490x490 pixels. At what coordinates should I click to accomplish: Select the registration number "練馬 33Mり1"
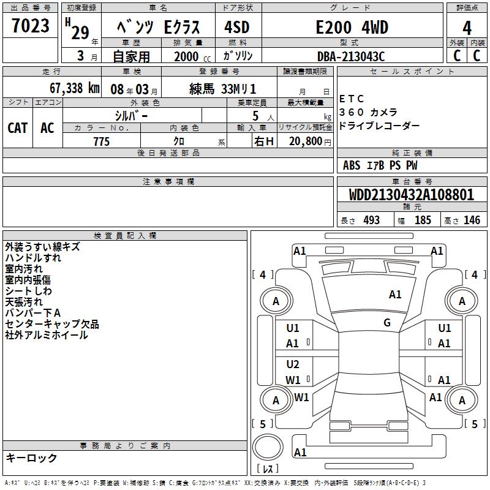222,89
